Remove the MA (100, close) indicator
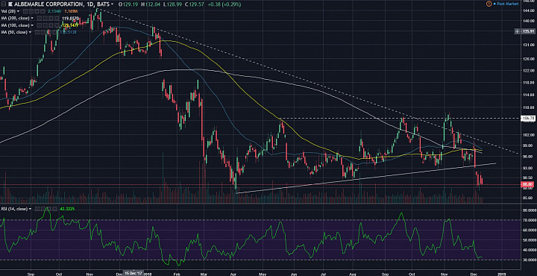Image resolution: width=537 pixels, height=276 pixels. pos(57,25)
